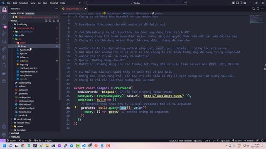Open the Accounts menu icon

[4, 127]
